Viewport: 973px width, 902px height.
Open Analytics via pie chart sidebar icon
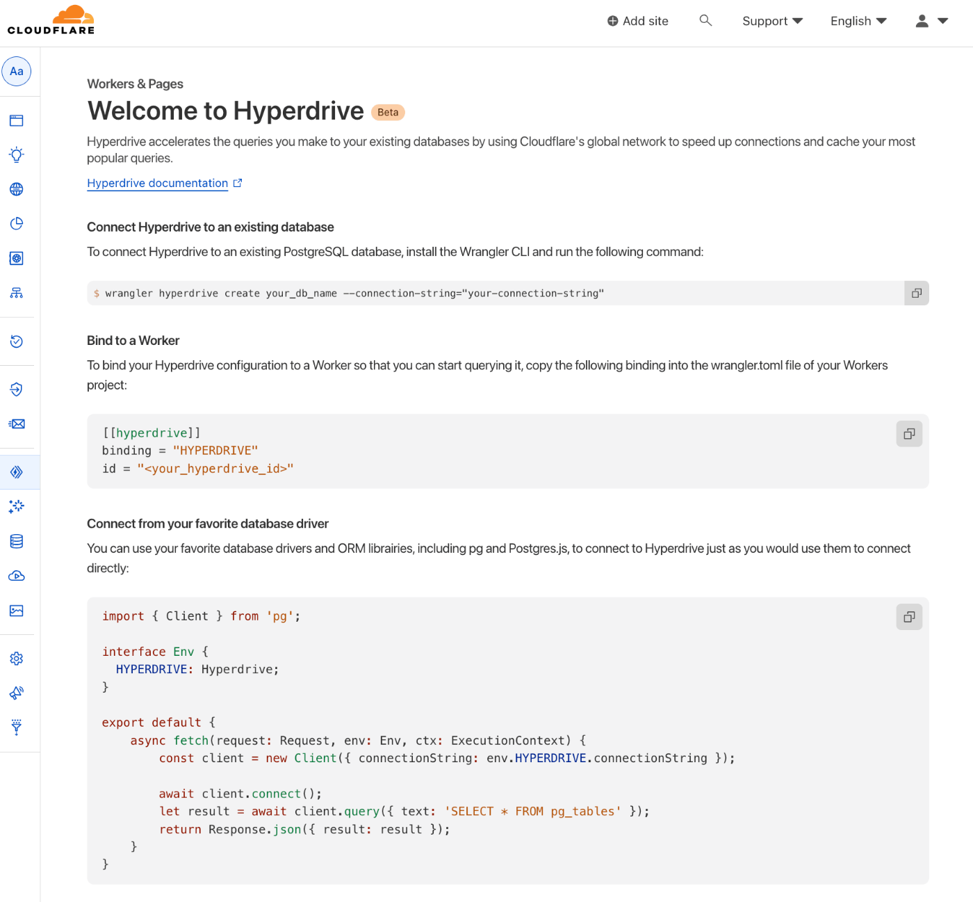pos(17,223)
